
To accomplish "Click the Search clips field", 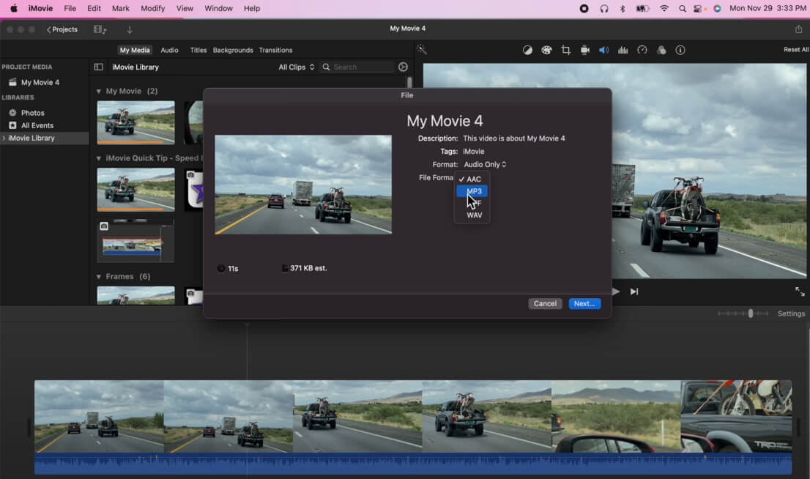I will (357, 67).
